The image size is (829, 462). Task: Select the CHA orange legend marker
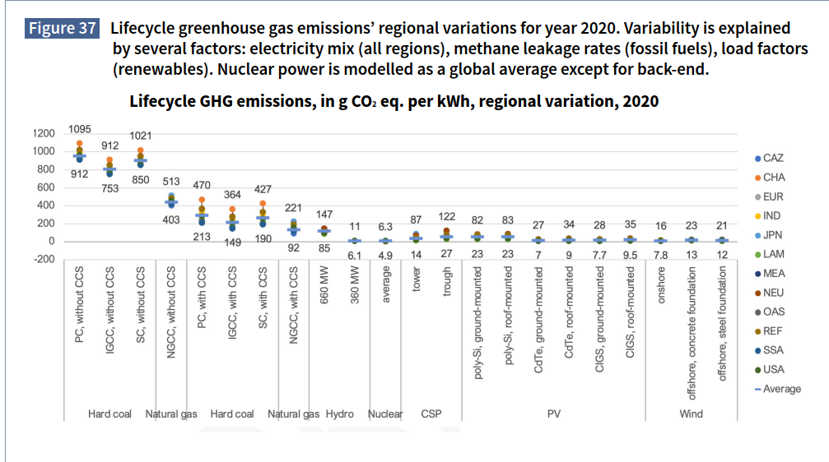(x=757, y=178)
